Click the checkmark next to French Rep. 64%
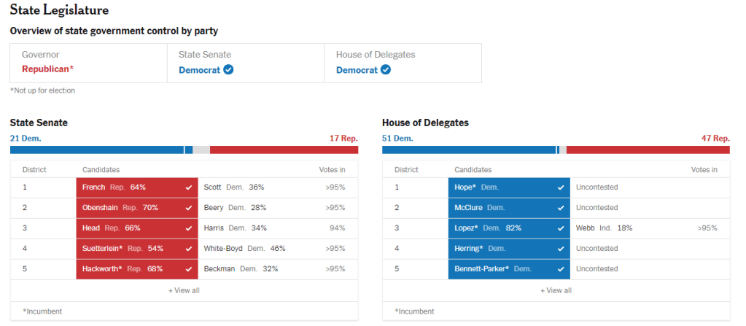Viewport: 746px width, 326px height. click(x=189, y=187)
